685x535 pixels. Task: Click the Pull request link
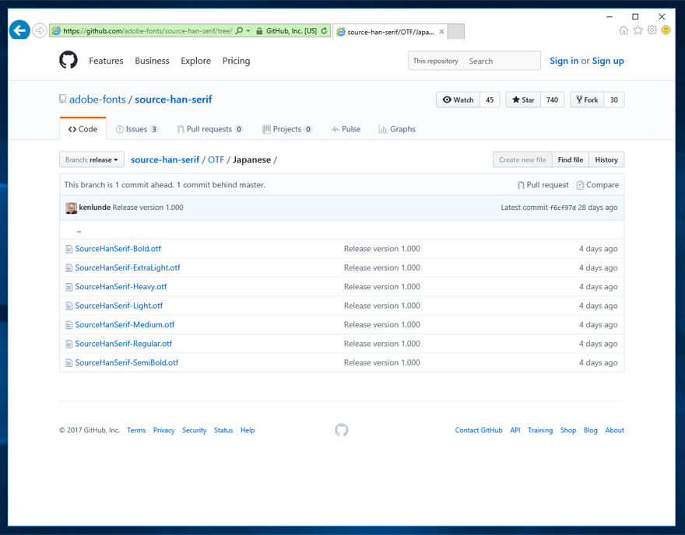click(x=543, y=185)
